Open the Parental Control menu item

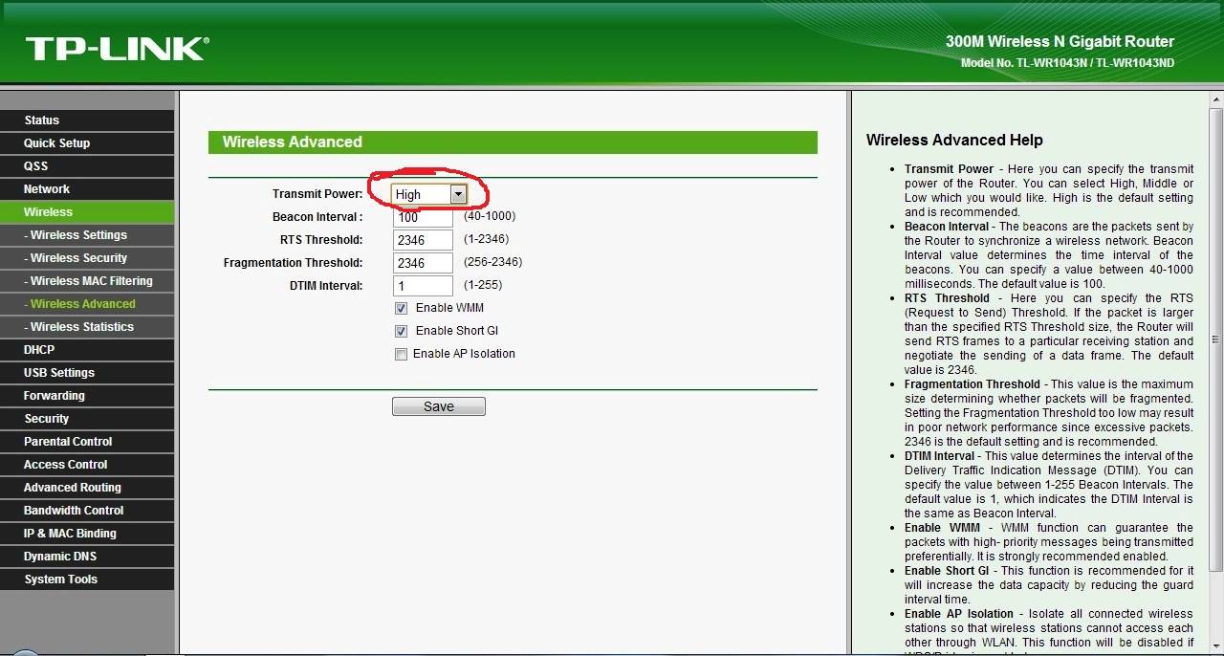pyautogui.click(x=87, y=442)
